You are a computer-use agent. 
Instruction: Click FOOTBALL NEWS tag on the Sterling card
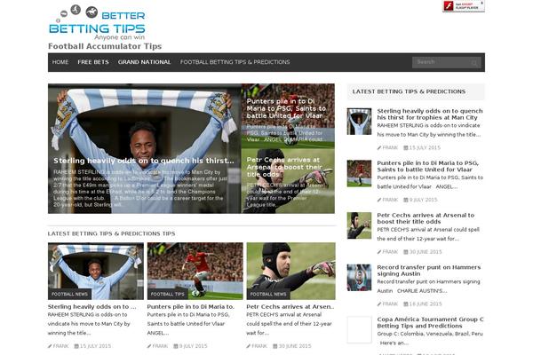coord(69,294)
